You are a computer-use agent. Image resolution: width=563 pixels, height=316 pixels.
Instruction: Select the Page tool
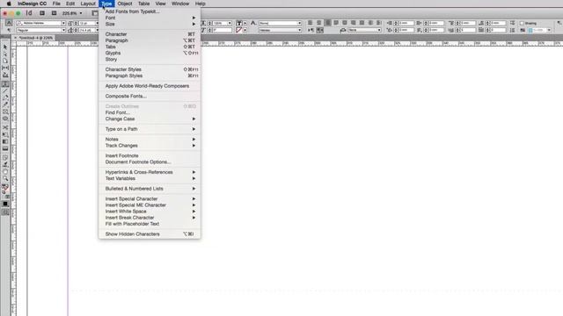[x=5, y=61]
